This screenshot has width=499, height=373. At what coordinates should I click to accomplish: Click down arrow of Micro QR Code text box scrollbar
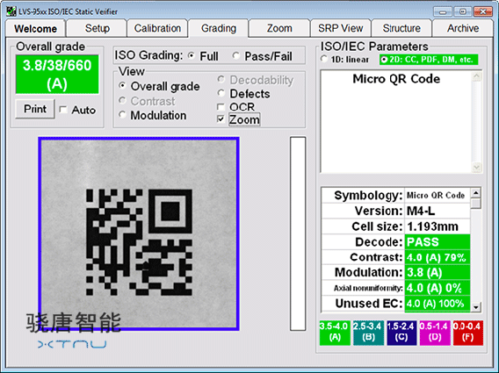click(476, 167)
